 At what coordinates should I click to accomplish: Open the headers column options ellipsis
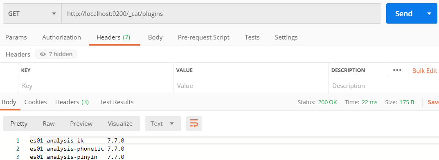tap(397, 70)
